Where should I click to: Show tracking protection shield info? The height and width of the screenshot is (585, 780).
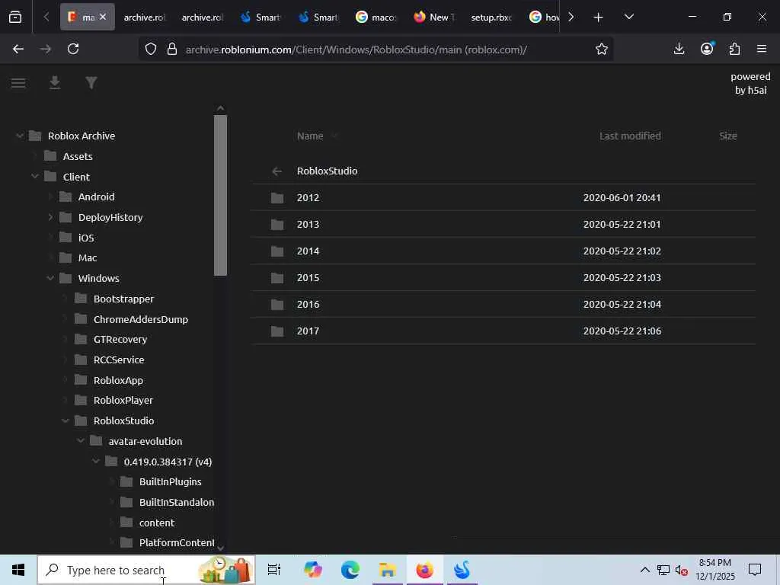pyautogui.click(x=151, y=49)
